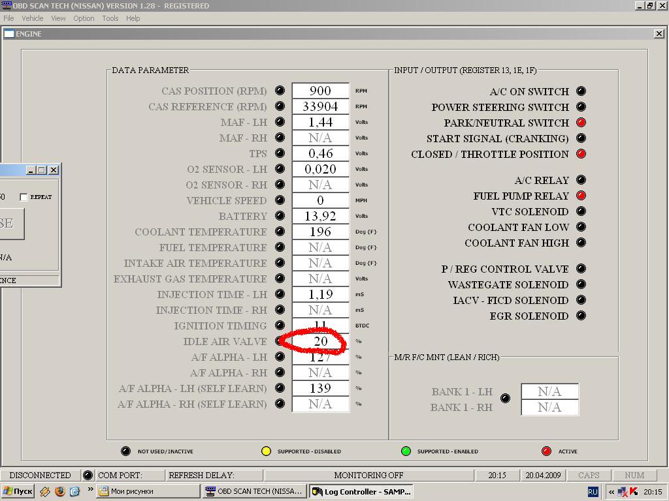Click the Пуск Start button
This screenshot has width=669, height=501.
point(18,492)
